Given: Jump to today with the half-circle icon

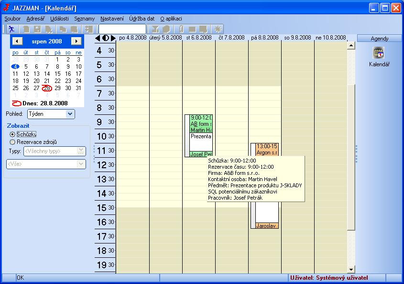Looking at the screenshot, I should pos(106,38).
